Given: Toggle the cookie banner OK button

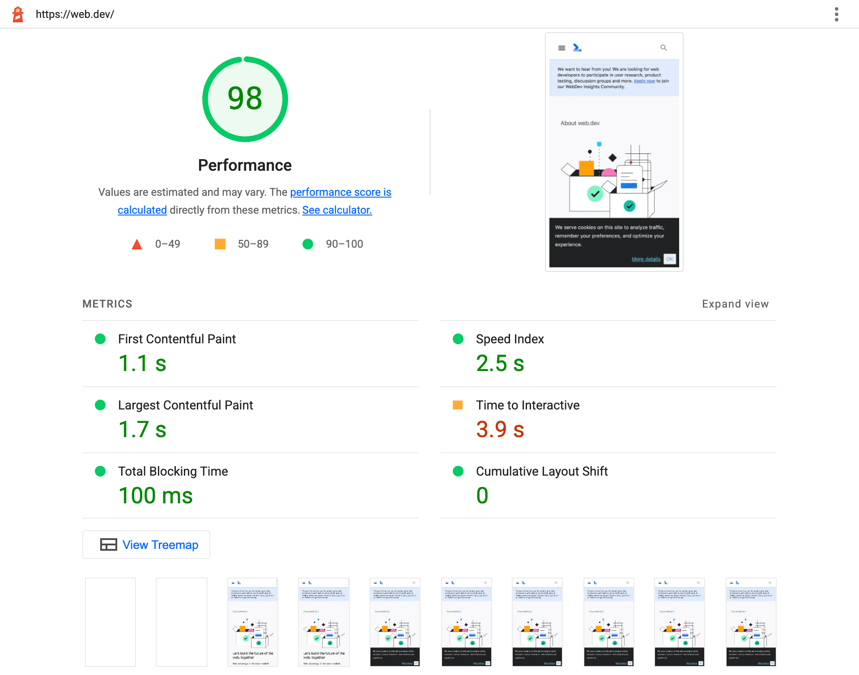Looking at the screenshot, I should 669,258.
